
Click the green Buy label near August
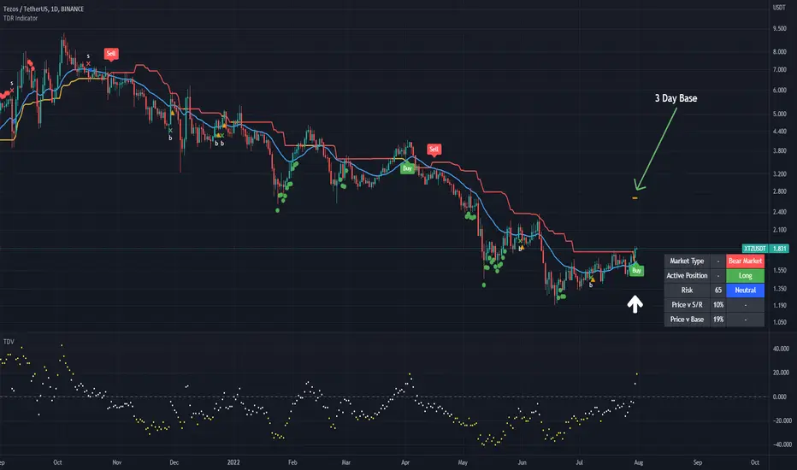(636, 270)
